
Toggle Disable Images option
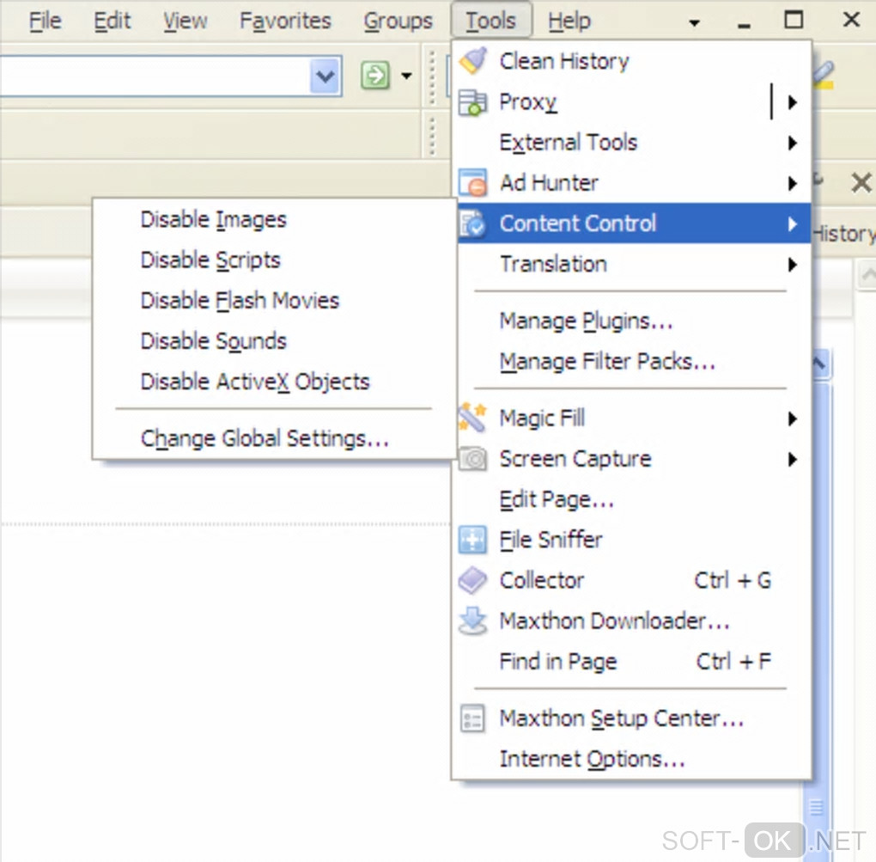274,220
